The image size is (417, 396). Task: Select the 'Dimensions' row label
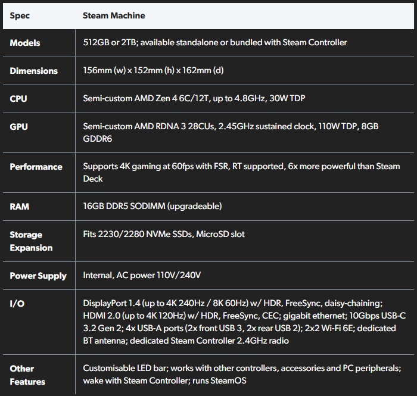tap(33, 71)
